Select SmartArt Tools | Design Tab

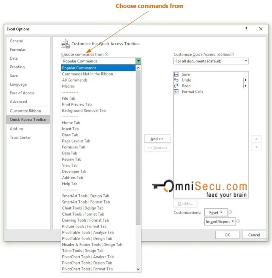(x=98, y=196)
